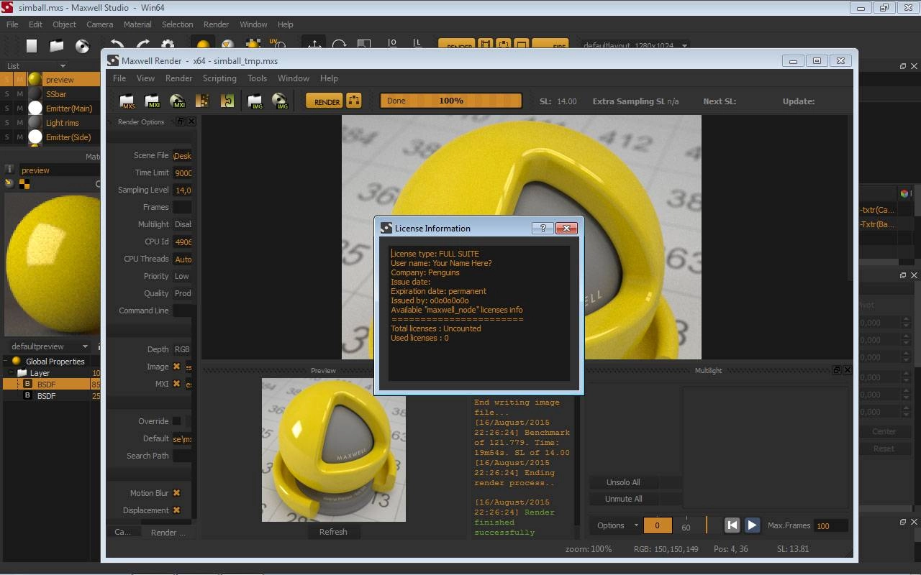Image resolution: width=921 pixels, height=575 pixels.
Task: Float the Render Options panel
Action: click(x=181, y=121)
